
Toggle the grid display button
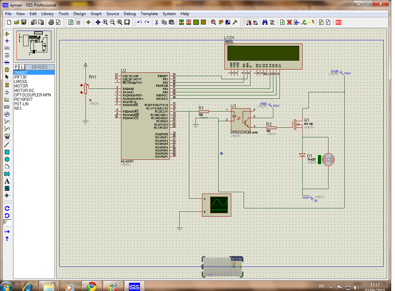(78, 22)
